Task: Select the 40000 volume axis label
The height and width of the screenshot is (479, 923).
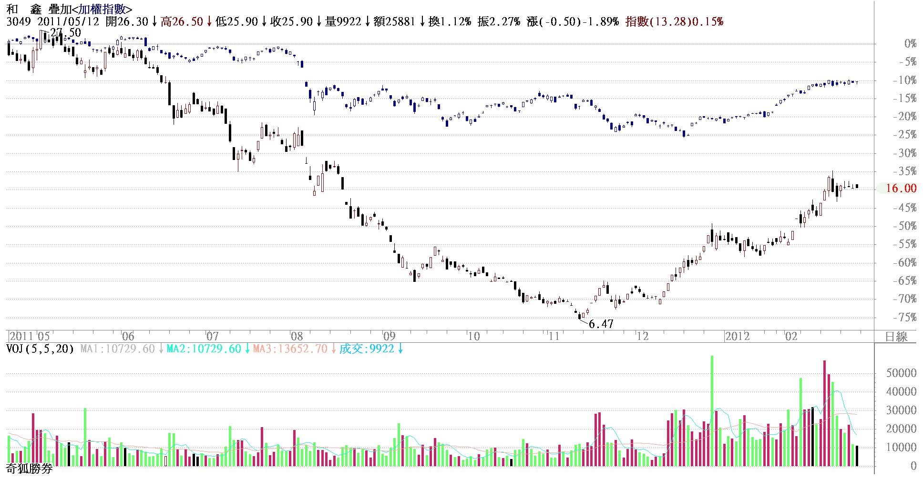Action: (901, 392)
